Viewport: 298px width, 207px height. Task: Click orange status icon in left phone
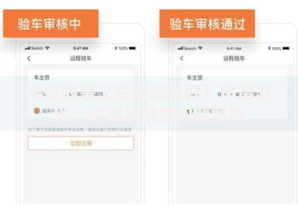[x=37, y=111]
